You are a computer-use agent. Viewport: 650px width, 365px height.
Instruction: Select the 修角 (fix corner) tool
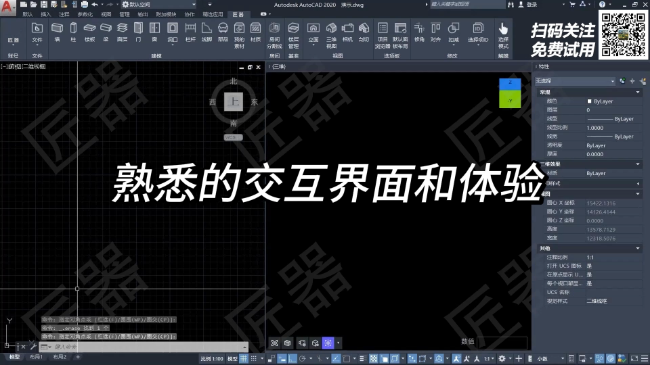(x=420, y=32)
